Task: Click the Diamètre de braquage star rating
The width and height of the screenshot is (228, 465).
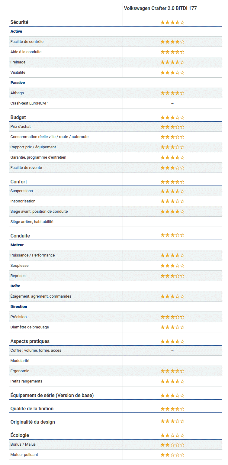Action: point(172,327)
